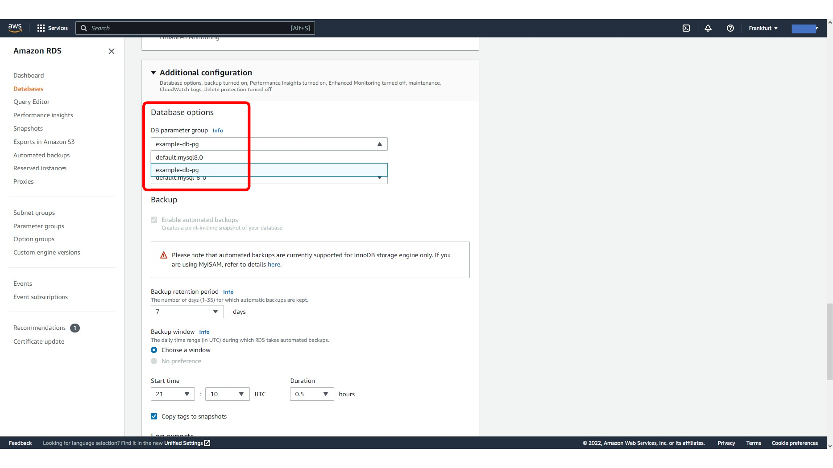The height and width of the screenshot is (468, 833).
Task: Select Choose a window radio button
Action: point(154,350)
